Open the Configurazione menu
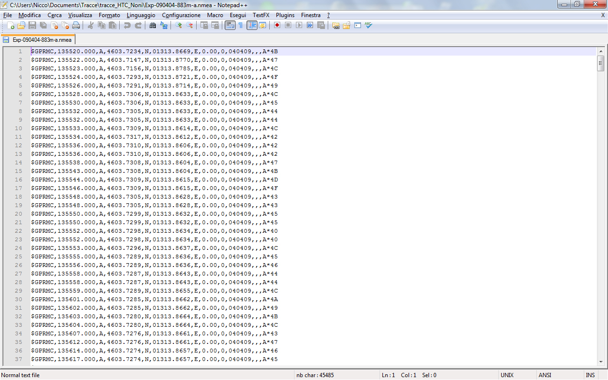The height and width of the screenshot is (380, 608). click(181, 15)
